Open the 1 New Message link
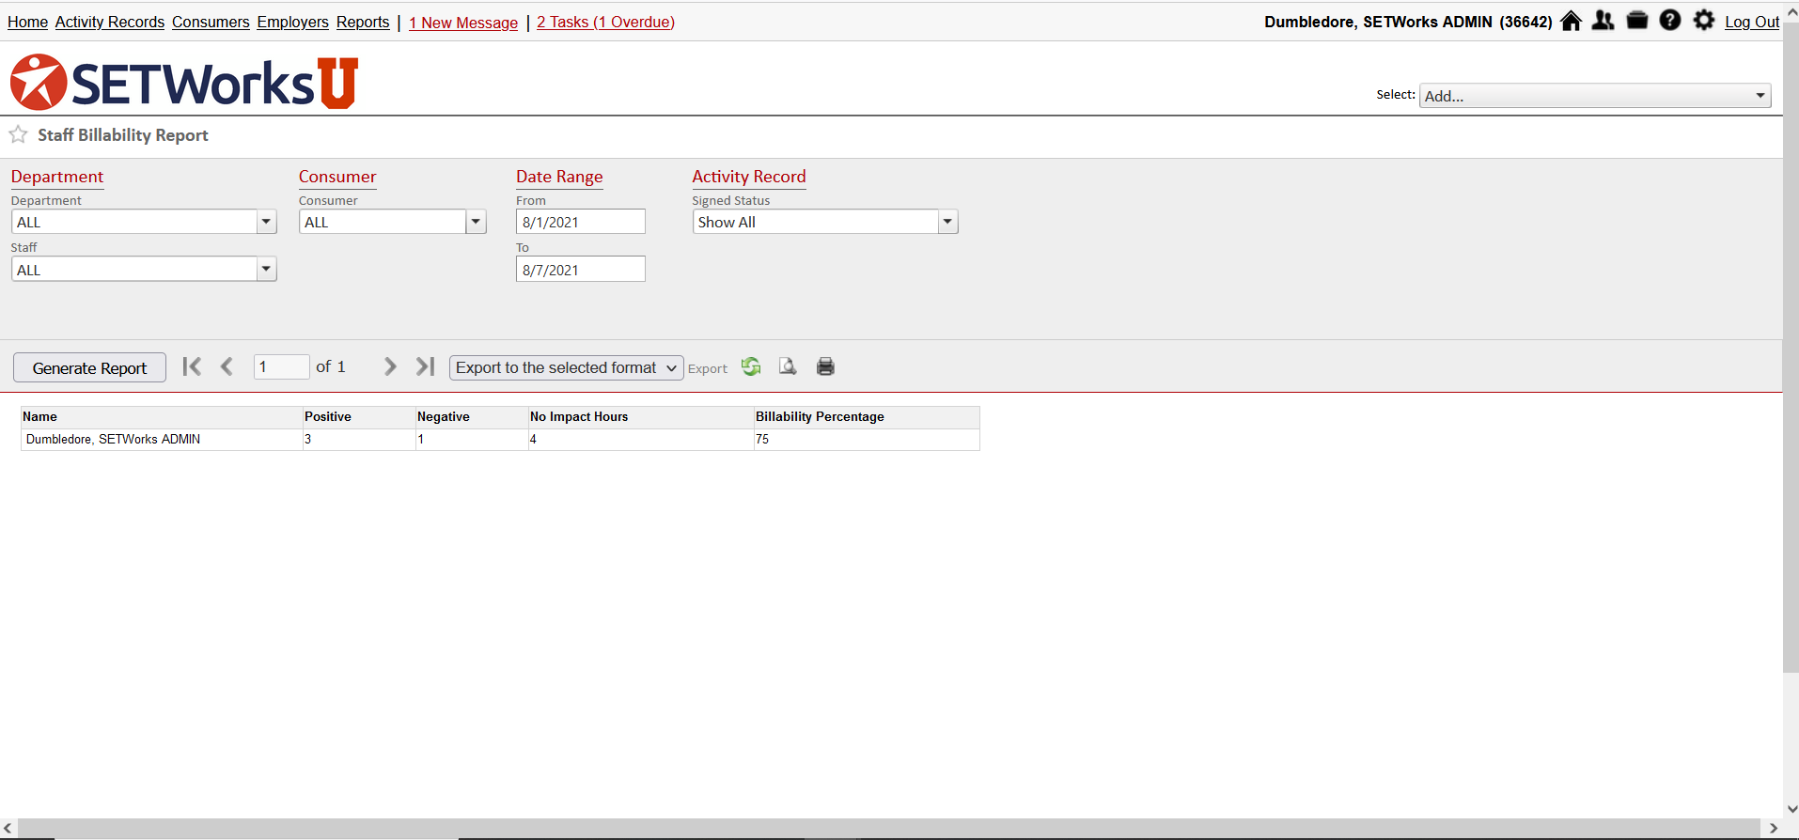1799x840 pixels. coord(463,23)
